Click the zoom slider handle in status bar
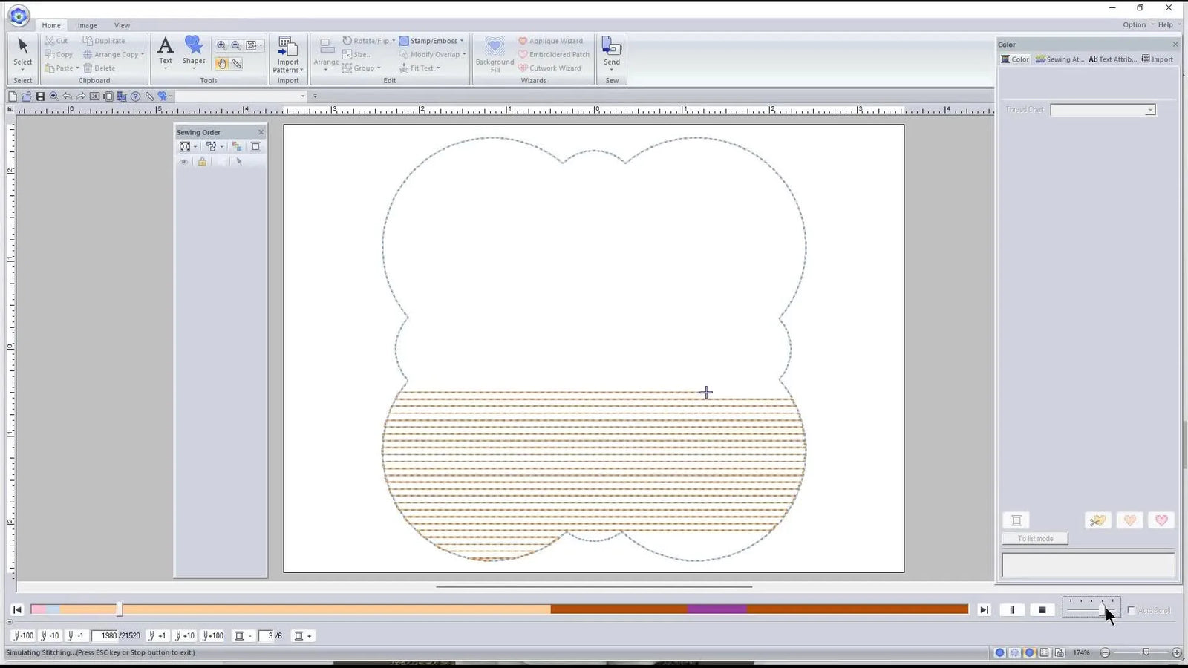Image resolution: width=1188 pixels, height=668 pixels. (x=1146, y=652)
